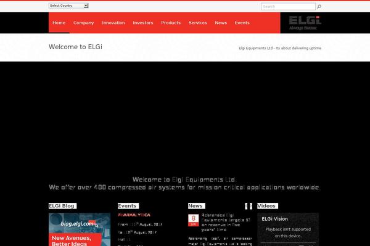Screen dimensions: 370x246
Task: Open the Innovation menu
Action: point(113,23)
